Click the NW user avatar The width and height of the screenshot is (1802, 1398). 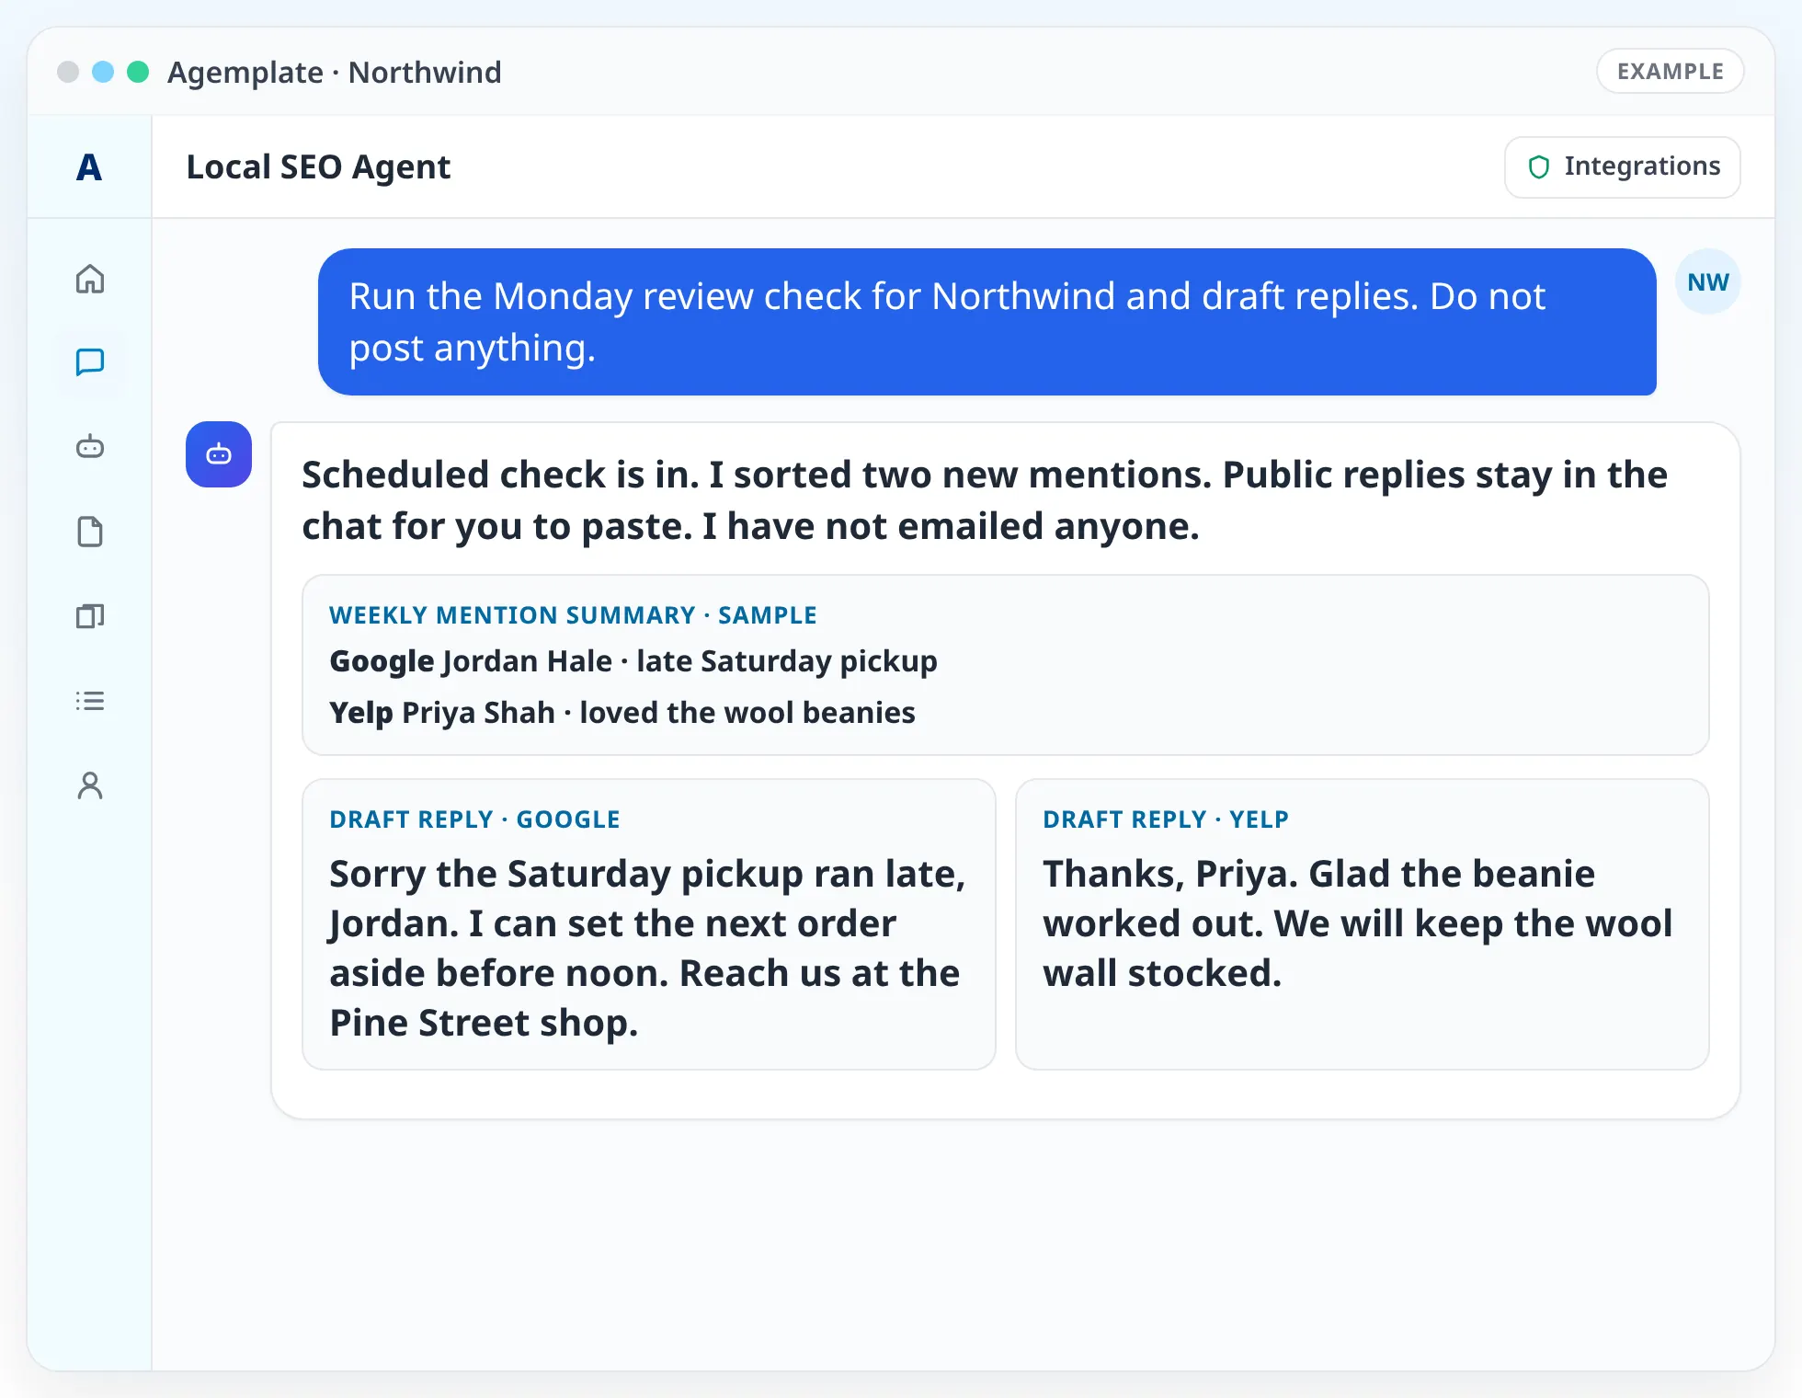(x=1708, y=282)
